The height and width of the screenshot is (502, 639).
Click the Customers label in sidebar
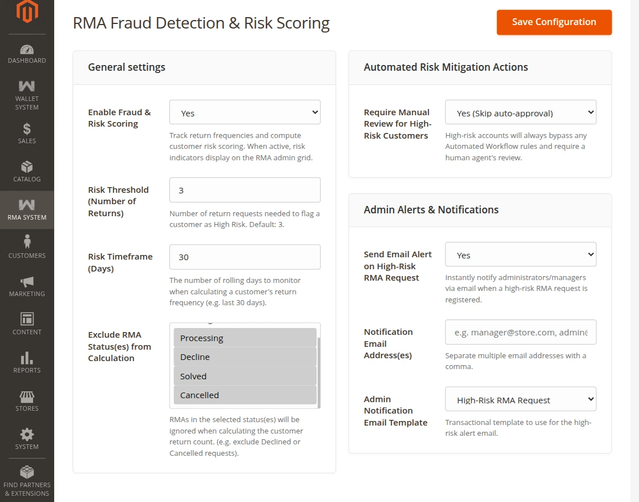coord(27,256)
